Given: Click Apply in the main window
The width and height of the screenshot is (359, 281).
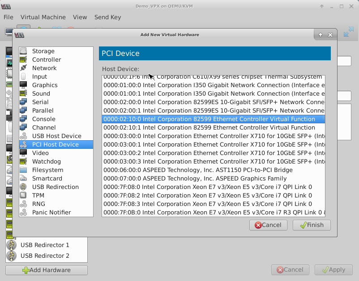Looking at the screenshot, I should (333, 270).
